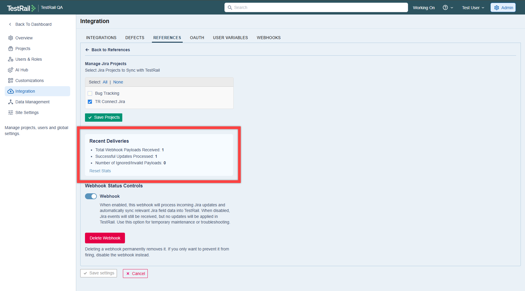525x291 pixels.
Task: Click the Delete Webhook button
Action: click(x=105, y=238)
